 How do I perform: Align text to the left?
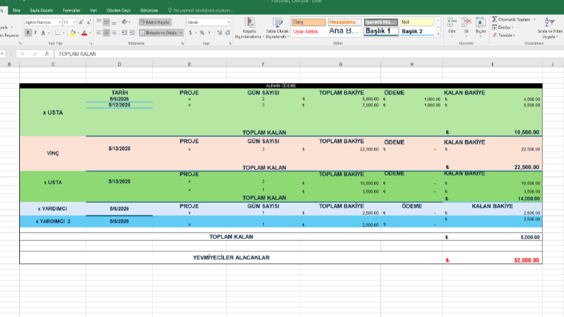click(x=99, y=33)
